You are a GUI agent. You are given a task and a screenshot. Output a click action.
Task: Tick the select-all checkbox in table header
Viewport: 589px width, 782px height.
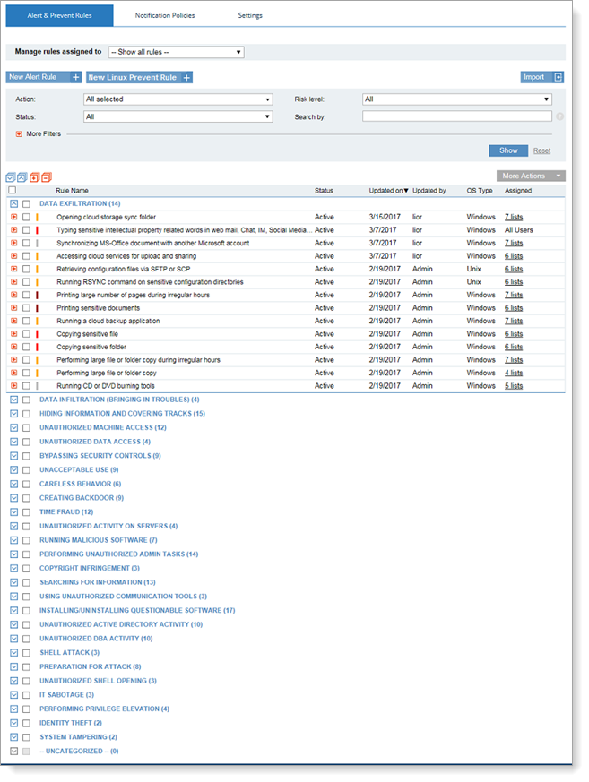tap(12, 190)
